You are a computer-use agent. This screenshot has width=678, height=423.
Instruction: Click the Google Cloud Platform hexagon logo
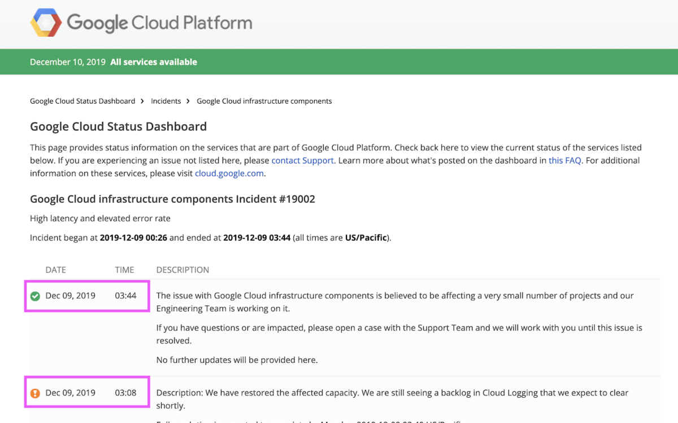point(46,23)
